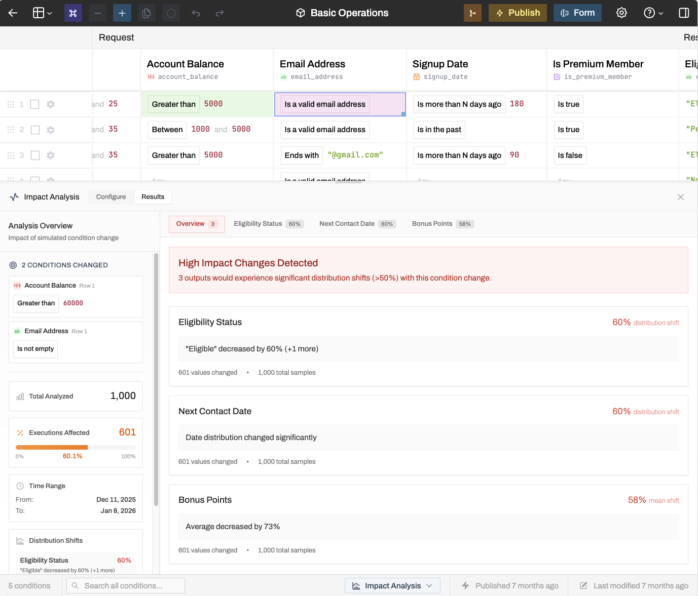This screenshot has width=698, height=596.
Task: Click the Publish button
Action: click(518, 13)
